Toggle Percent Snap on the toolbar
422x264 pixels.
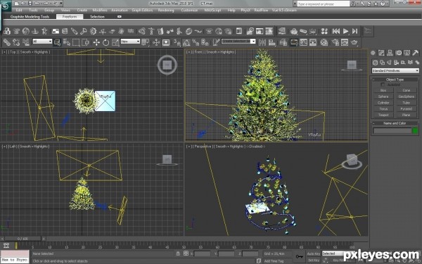[196, 42]
